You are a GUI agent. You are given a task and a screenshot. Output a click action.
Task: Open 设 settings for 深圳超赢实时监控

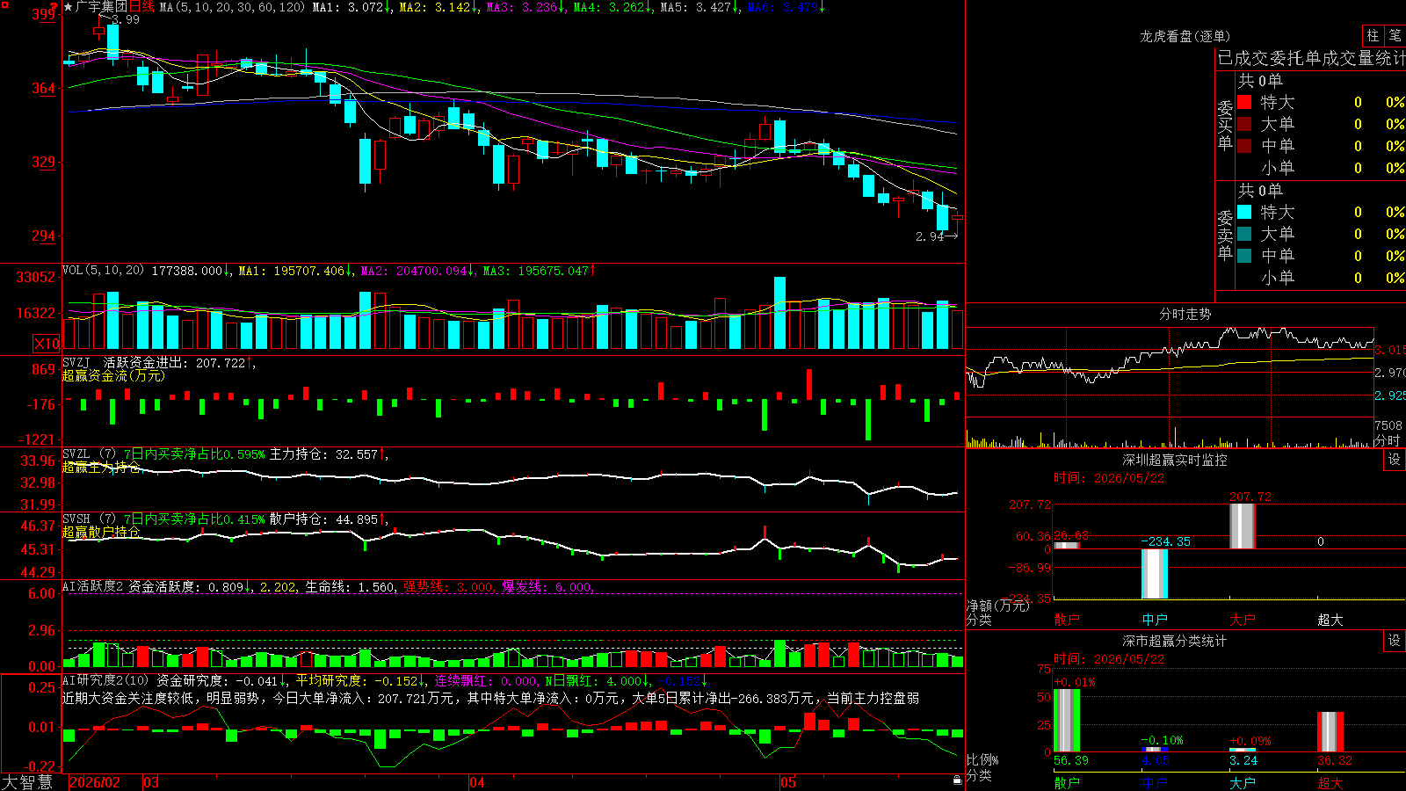coord(1395,460)
